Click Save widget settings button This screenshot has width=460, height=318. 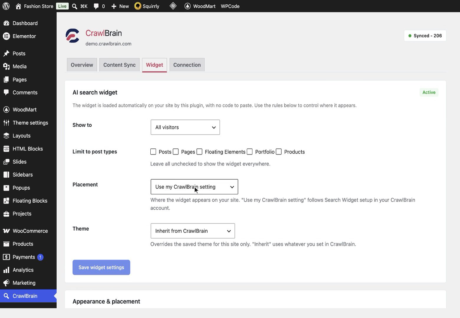(101, 267)
